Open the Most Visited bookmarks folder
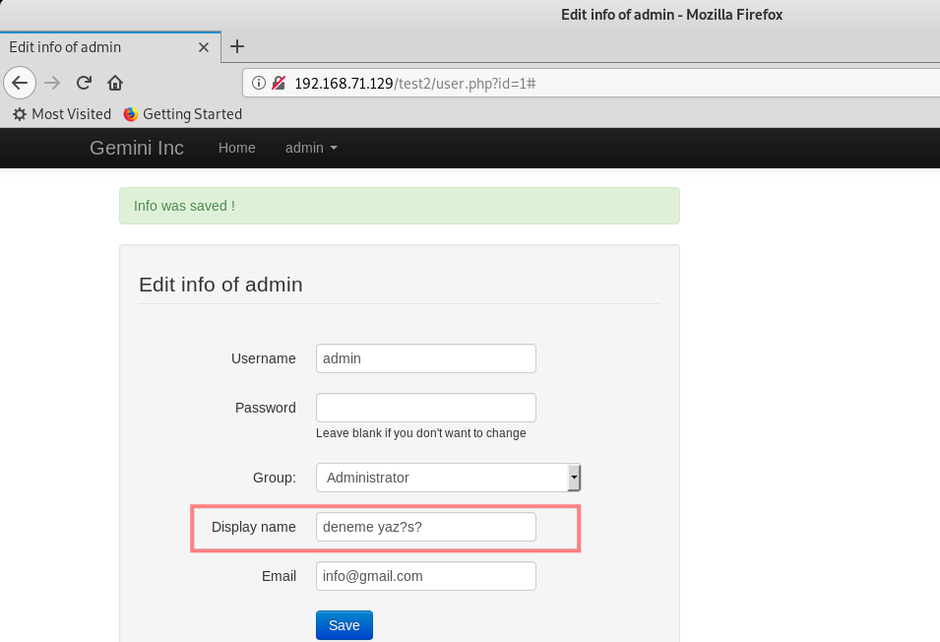 coord(62,114)
